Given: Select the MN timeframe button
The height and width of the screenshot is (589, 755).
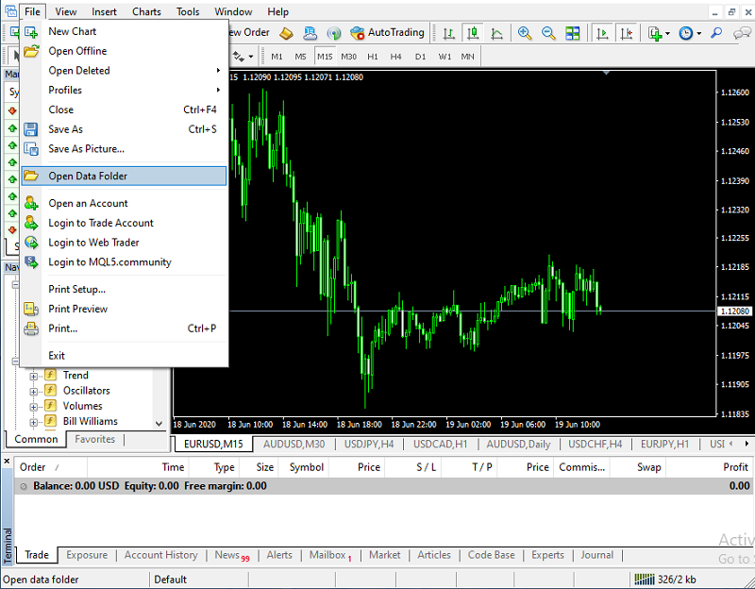Looking at the screenshot, I should (x=467, y=57).
